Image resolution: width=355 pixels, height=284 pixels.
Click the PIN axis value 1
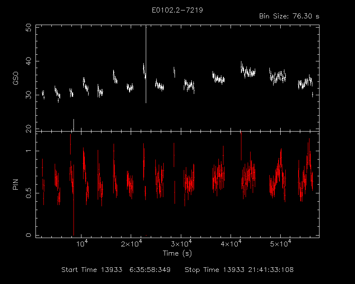[x=29, y=151]
